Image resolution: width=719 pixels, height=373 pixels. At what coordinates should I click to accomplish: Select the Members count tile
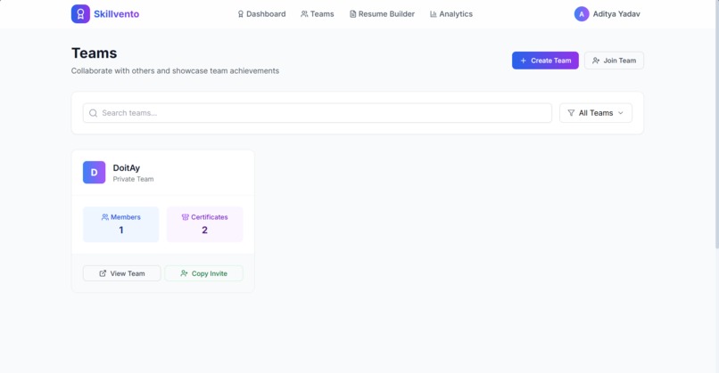click(121, 224)
